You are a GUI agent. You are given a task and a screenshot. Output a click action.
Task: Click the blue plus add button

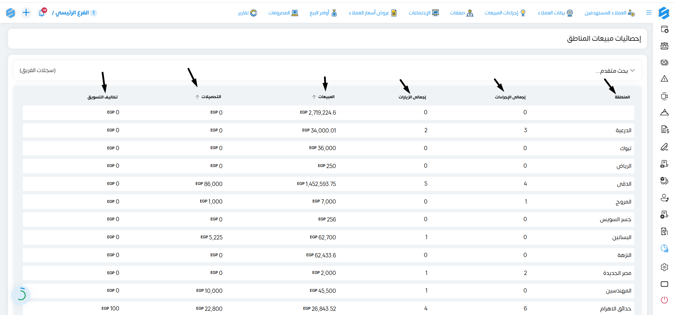(26, 13)
